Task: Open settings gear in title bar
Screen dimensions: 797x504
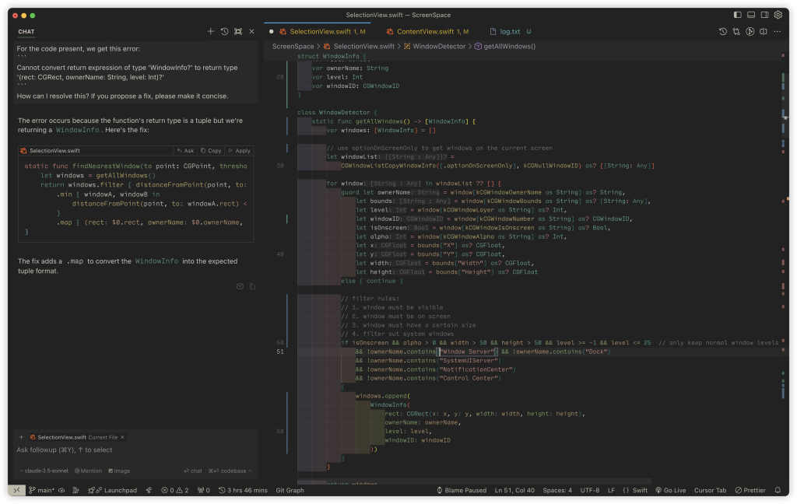Action: [778, 15]
